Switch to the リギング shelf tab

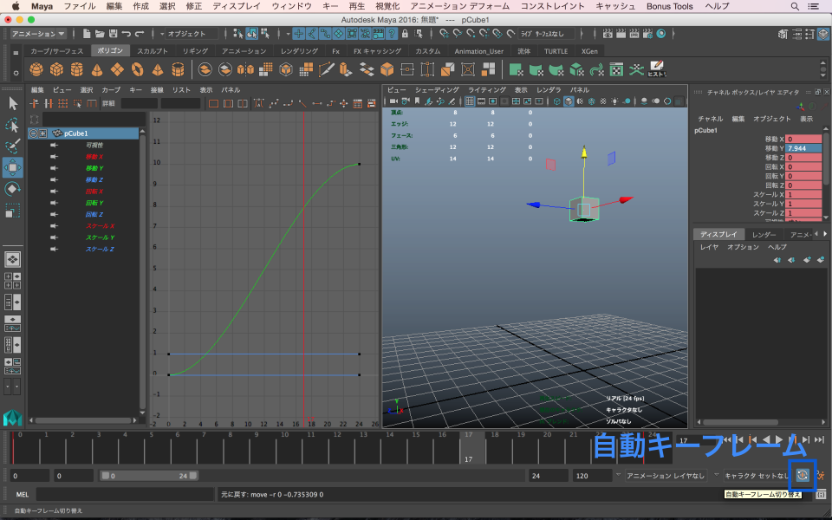tap(195, 51)
